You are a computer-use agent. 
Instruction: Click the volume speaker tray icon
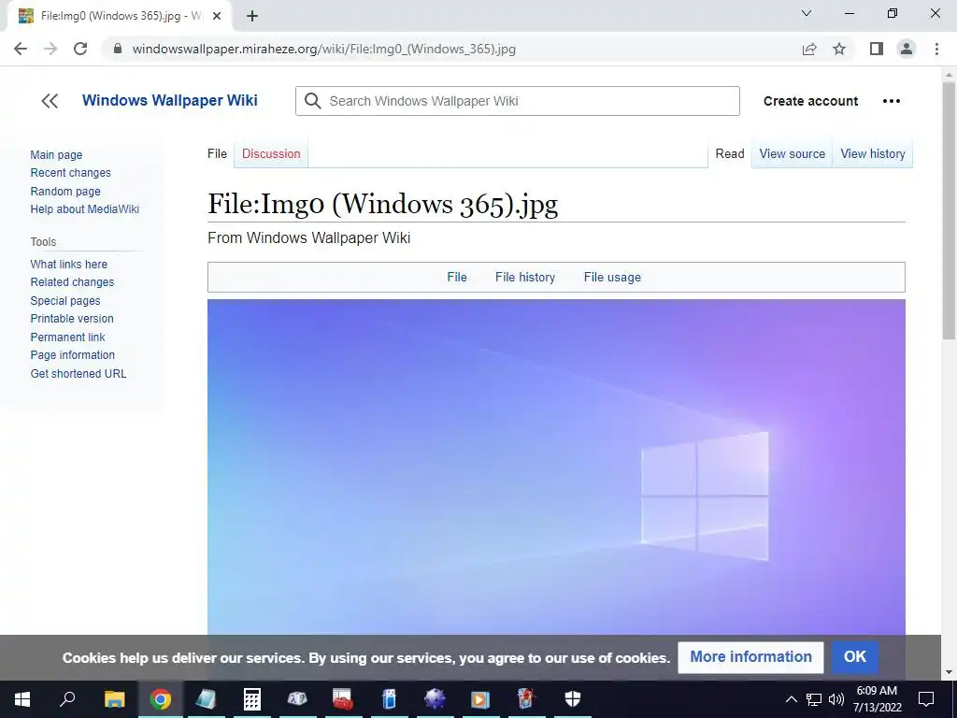click(836, 699)
